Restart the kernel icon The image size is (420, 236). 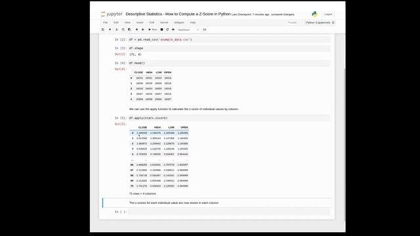pyautogui.click(x=167, y=29)
